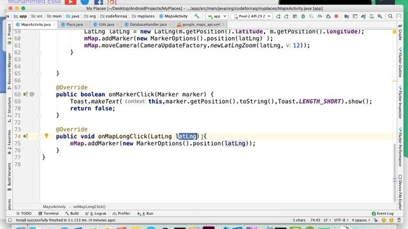Open the Logcat tool window

(x=96, y=214)
